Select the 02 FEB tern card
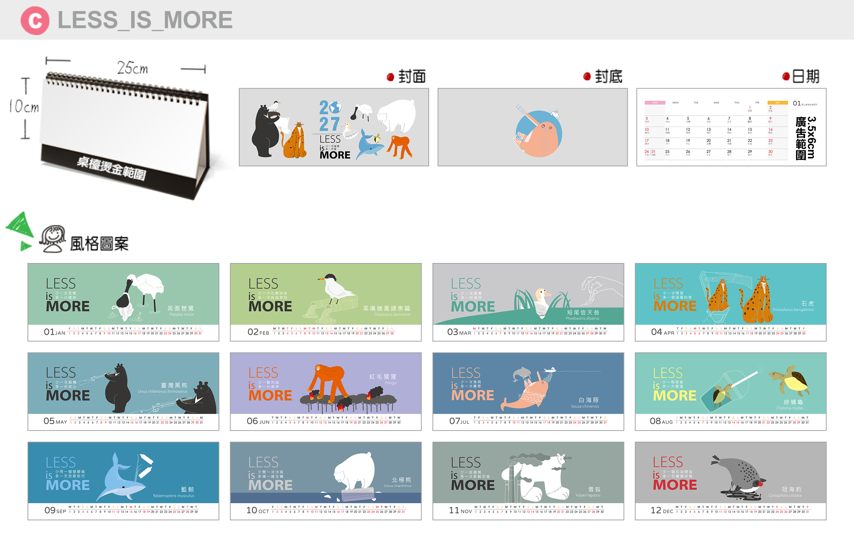 (326, 302)
